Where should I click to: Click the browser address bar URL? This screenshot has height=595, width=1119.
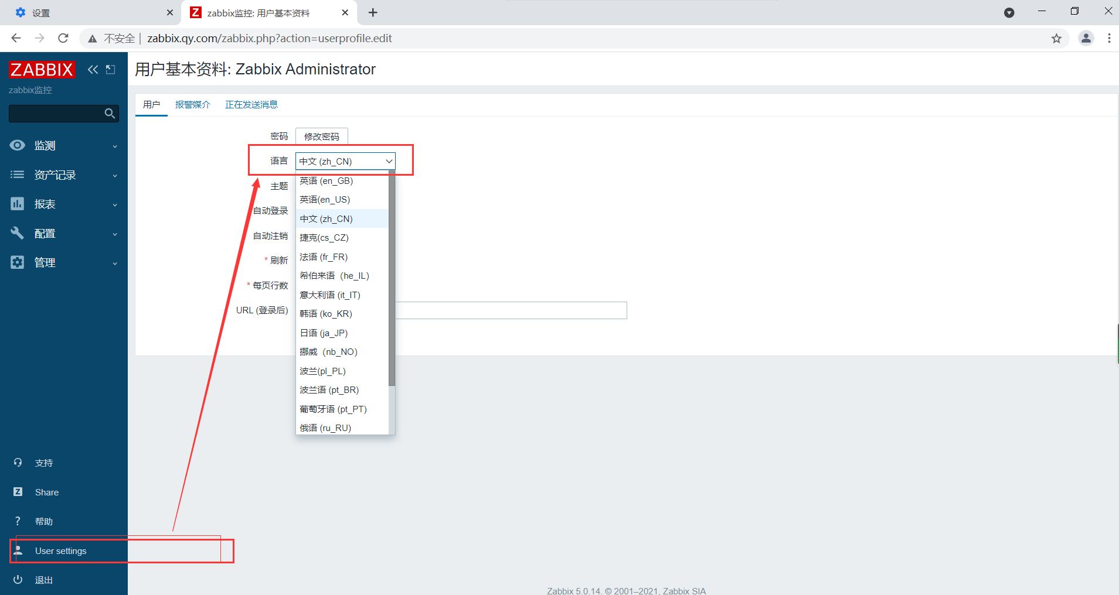pyautogui.click(x=270, y=39)
